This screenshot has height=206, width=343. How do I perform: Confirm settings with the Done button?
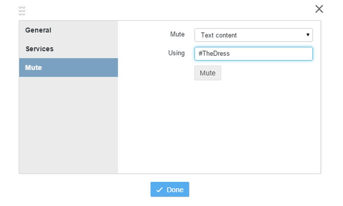170,189
